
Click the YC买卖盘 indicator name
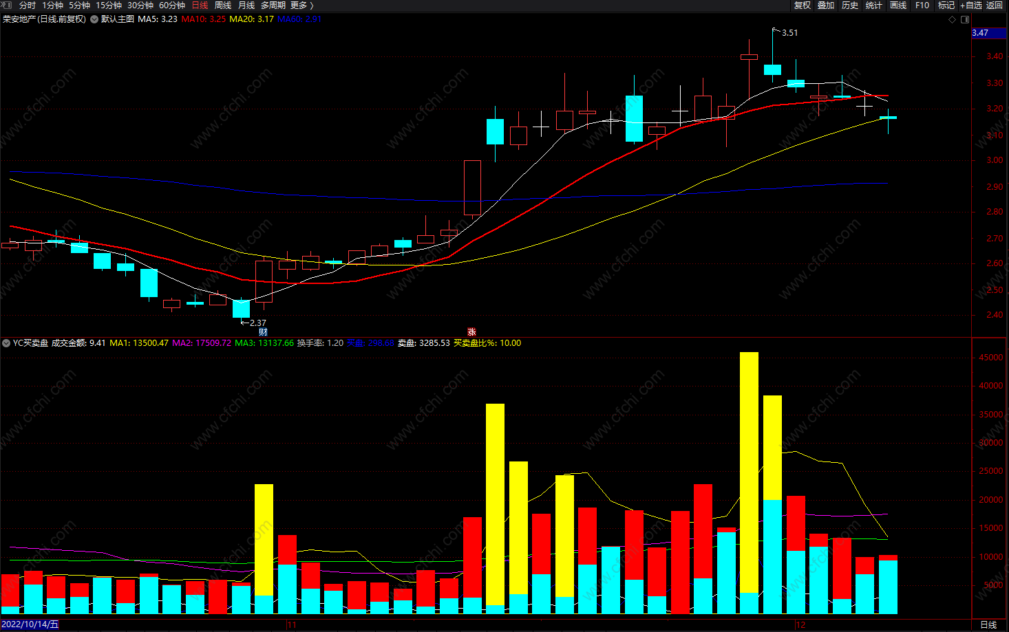30,343
